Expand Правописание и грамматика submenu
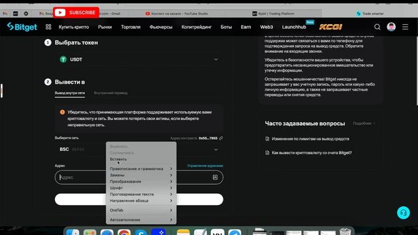This screenshot has width=418, height=235. tap(141, 168)
